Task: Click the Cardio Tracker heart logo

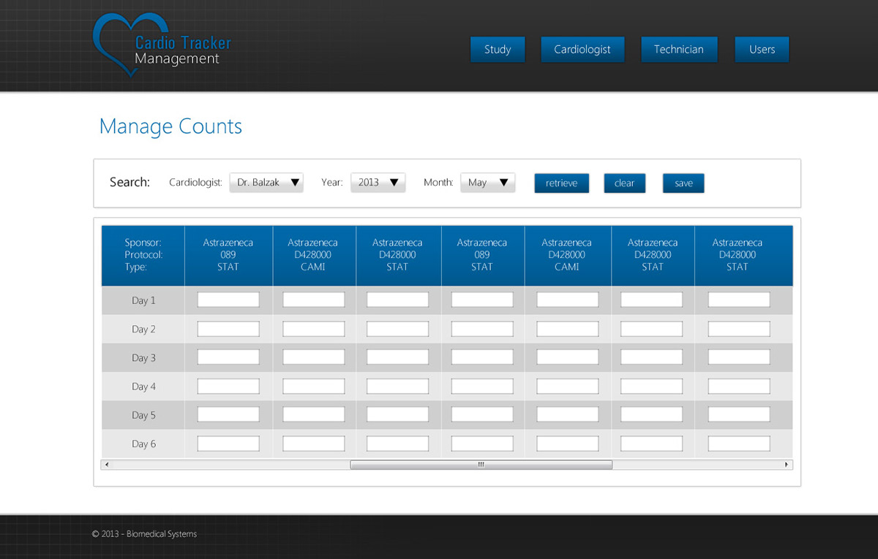Action: pyautogui.click(x=162, y=46)
